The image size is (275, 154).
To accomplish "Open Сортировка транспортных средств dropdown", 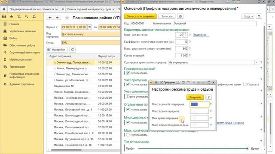I will click(257, 62).
